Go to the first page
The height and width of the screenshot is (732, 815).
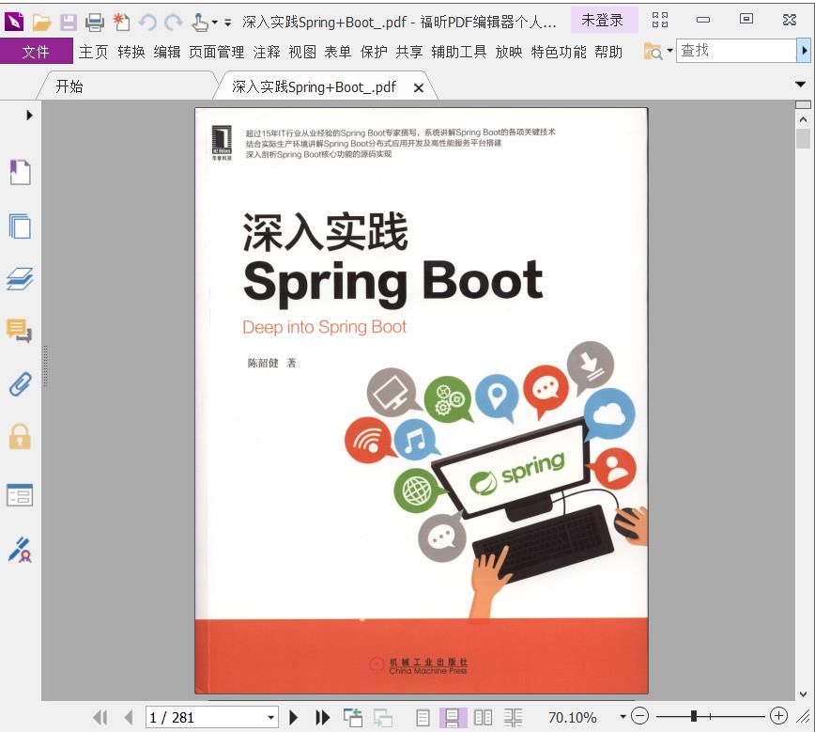[100, 717]
